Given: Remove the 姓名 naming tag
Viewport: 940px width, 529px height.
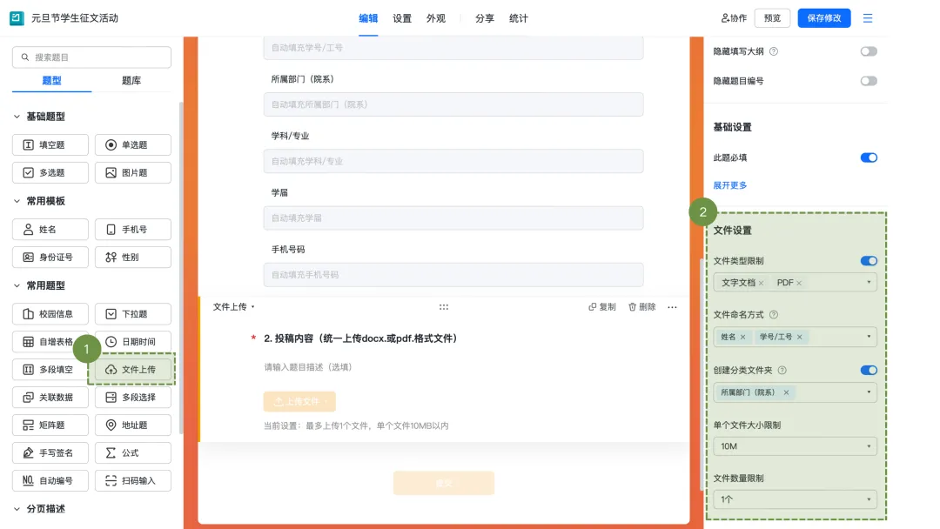Looking at the screenshot, I should pos(742,337).
